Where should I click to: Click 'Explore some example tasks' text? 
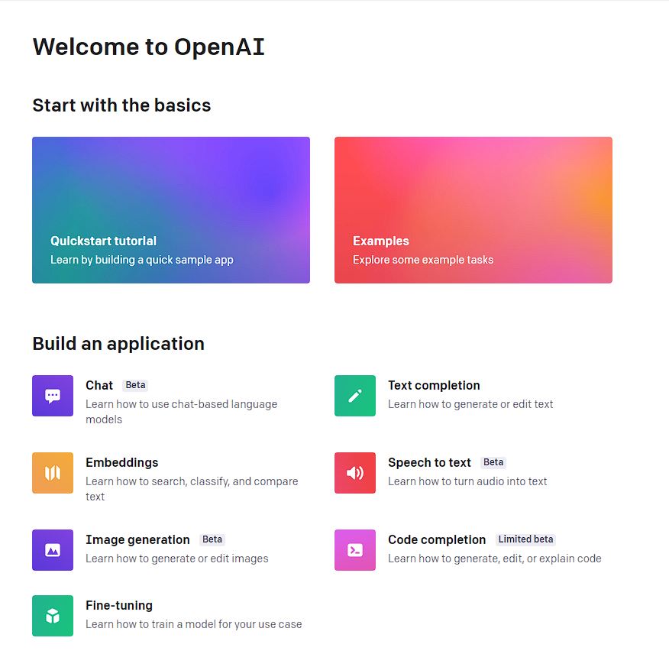point(423,260)
